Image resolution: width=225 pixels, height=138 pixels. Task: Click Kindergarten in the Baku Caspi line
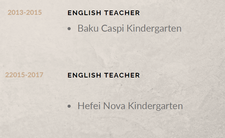154,28
